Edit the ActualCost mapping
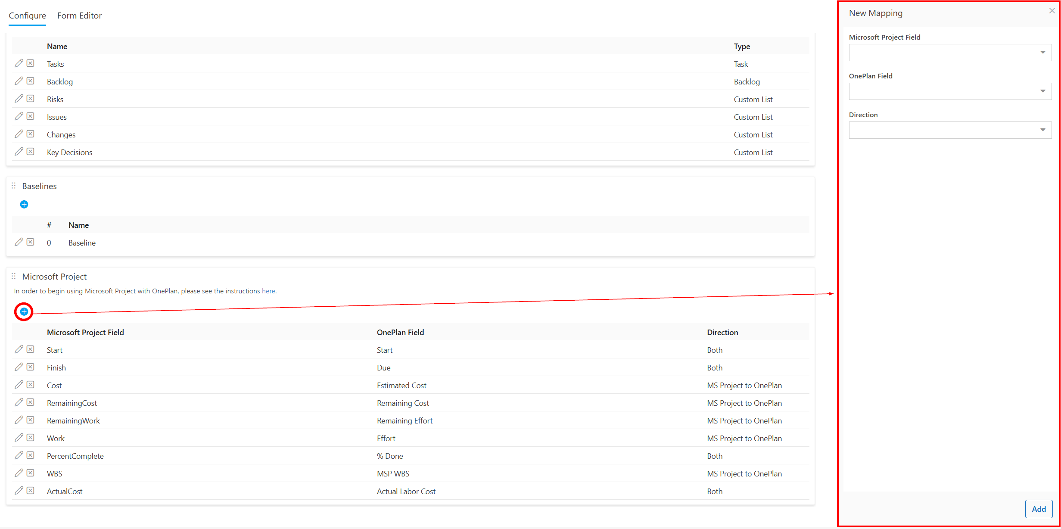The image size is (1061, 529). pyautogui.click(x=19, y=491)
